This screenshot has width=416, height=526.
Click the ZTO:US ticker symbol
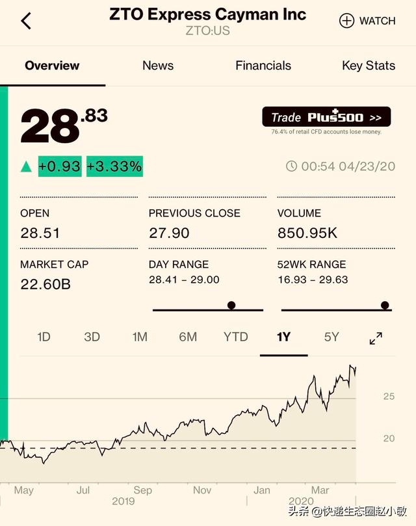pos(207,31)
